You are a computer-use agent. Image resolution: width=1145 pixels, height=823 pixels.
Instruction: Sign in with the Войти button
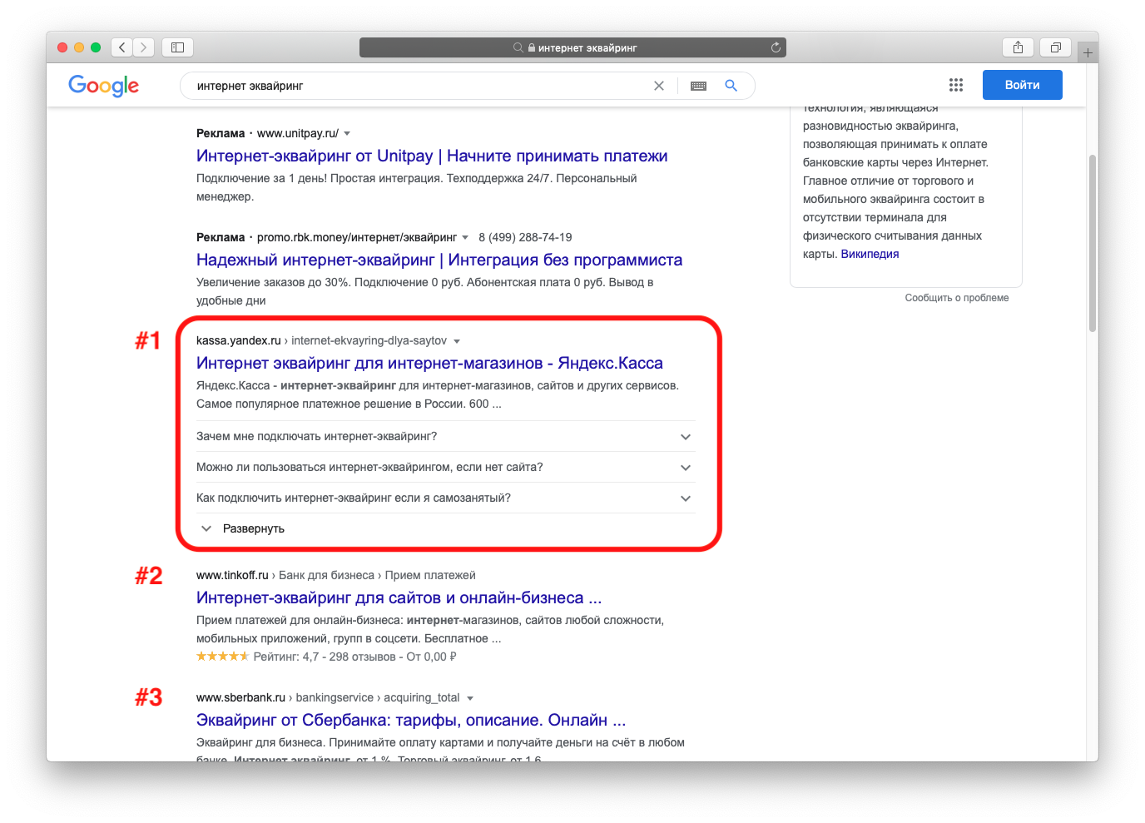pos(1022,85)
